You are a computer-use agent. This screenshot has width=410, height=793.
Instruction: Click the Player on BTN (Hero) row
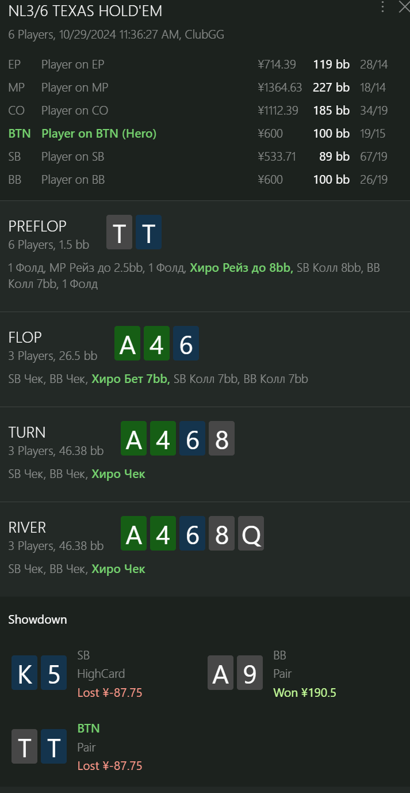205,134
